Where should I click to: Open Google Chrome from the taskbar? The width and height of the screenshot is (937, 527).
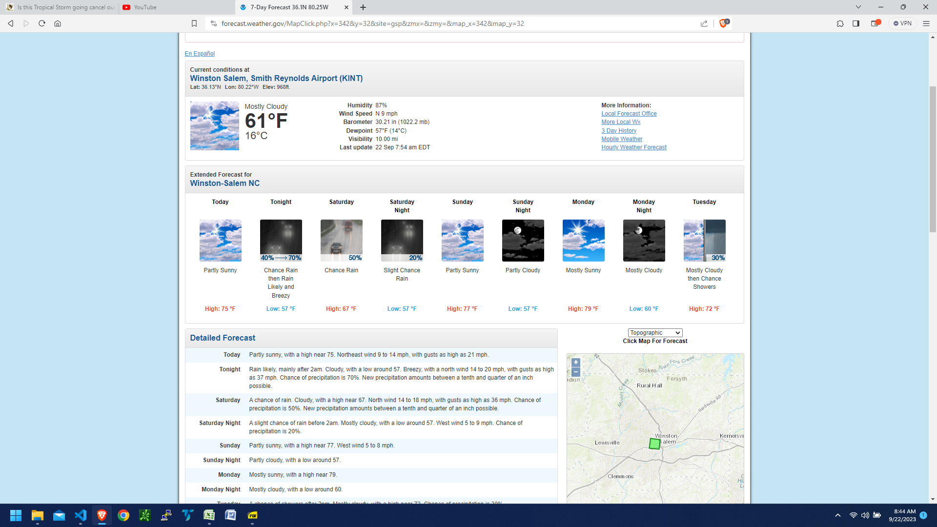click(123, 515)
